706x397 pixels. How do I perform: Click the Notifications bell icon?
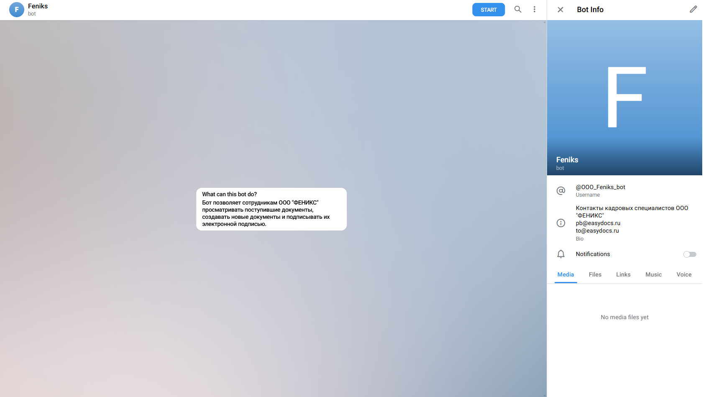pos(561,254)
